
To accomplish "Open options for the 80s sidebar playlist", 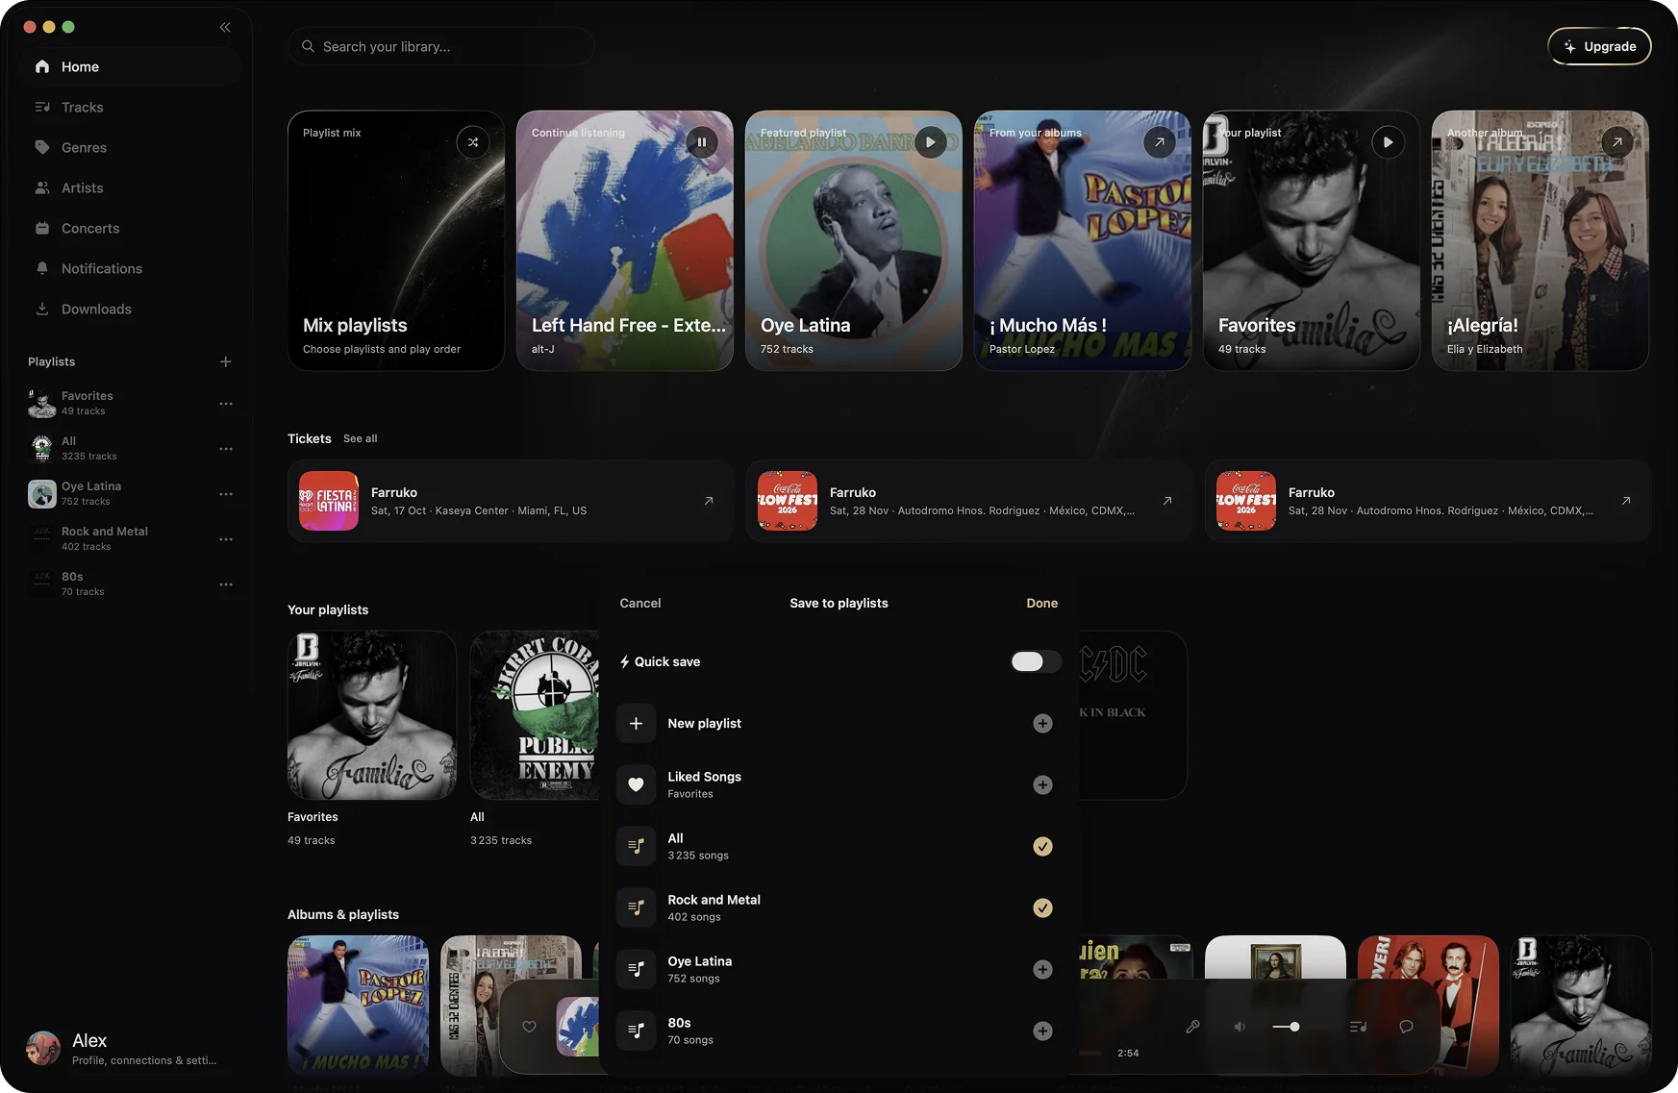I will tap(226, 584).
